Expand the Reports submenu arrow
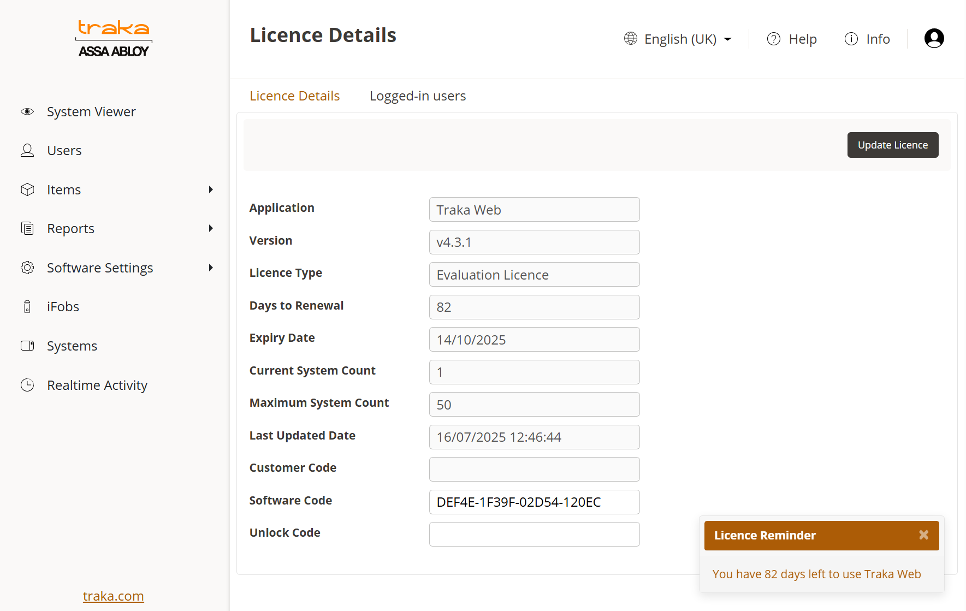The height and width of the screenshot is (611, 966). (x=211, y=228)
